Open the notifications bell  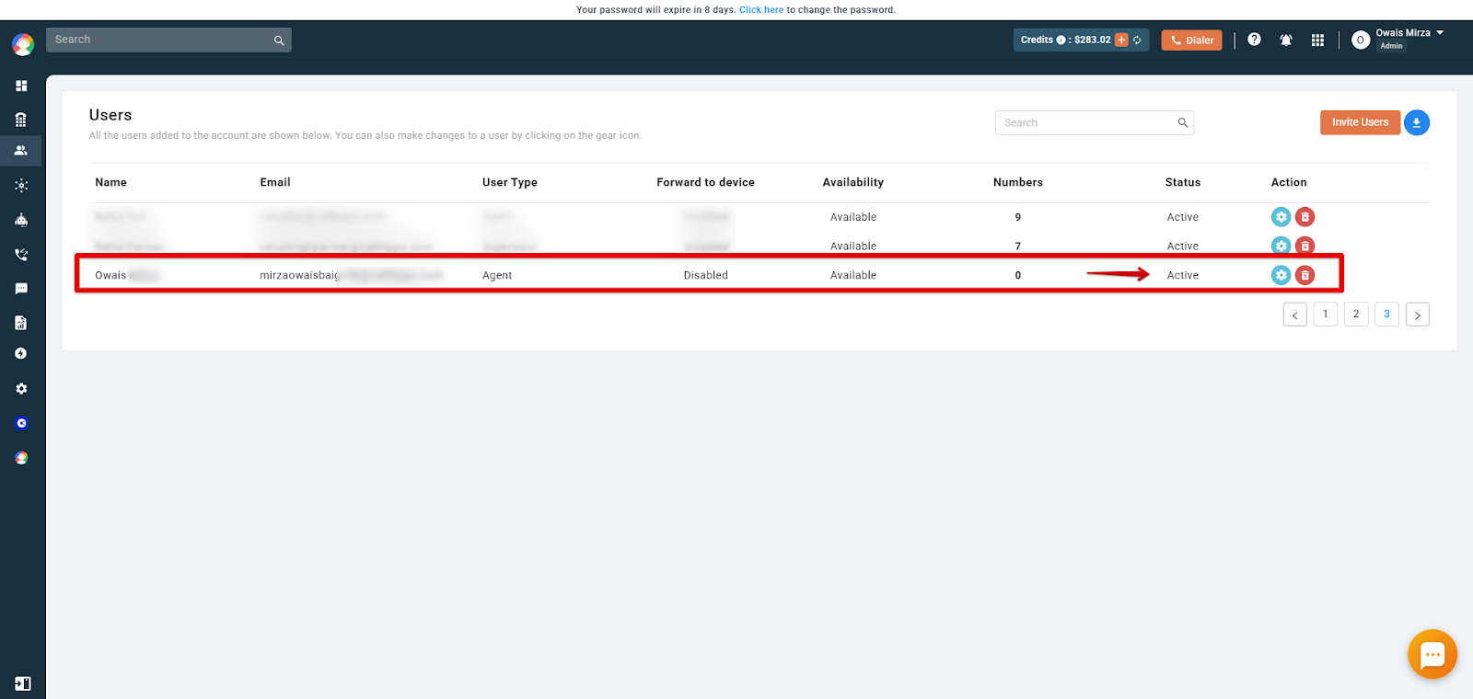click(1286, 40)
